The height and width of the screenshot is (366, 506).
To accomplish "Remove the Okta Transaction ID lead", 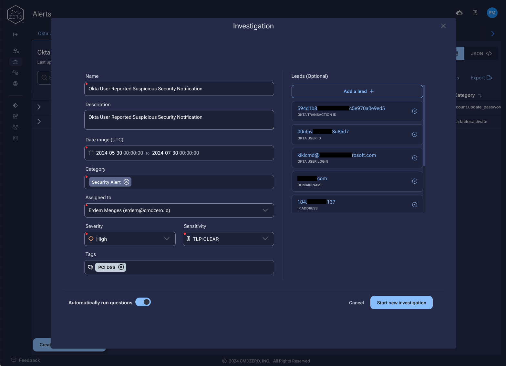I will [x=415, y=111].
